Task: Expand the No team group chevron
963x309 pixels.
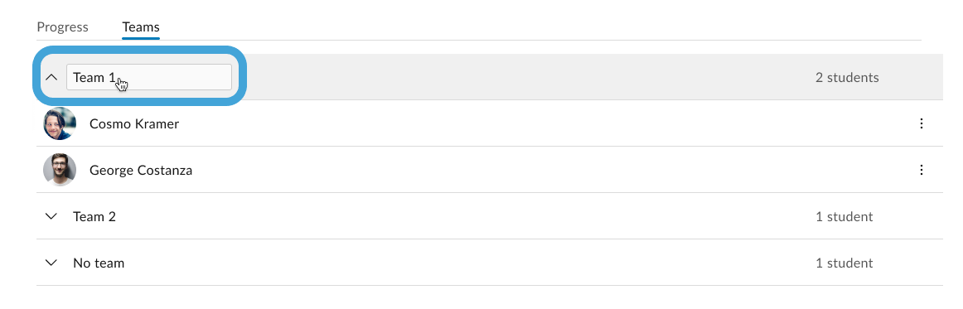Action: pos(51,263)
